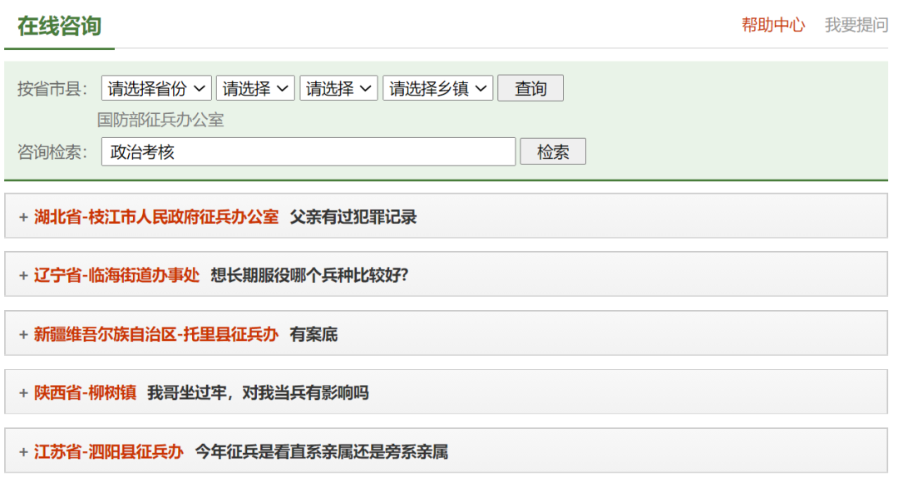Expand plus icon for 湖北省-枝江市 entry
The width and height of the screenshot is (898, 488).
[23, 217]
